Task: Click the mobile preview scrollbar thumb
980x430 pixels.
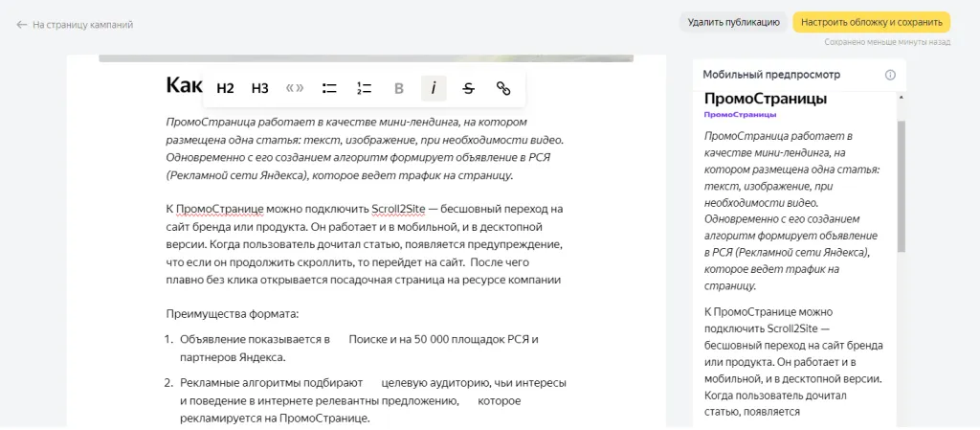Action: click(x=901, y=186)
